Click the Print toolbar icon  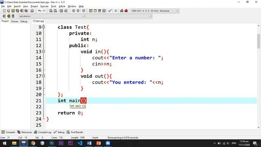tap(32, 11)
